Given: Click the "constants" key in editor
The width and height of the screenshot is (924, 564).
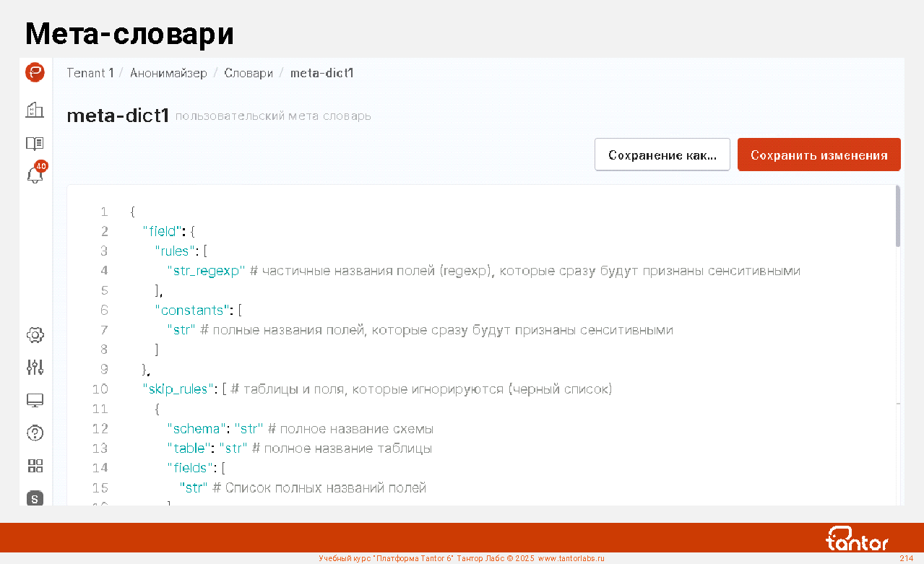Looking at the screenshot, I should point(193,311).
